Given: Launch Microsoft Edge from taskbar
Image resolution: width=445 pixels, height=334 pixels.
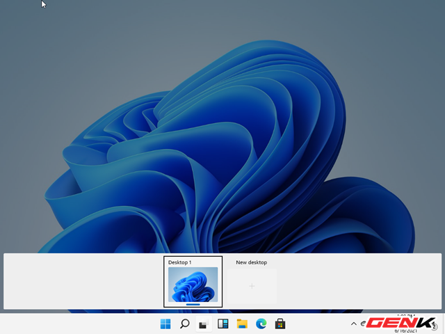Looking at the screenshot, I should (261, 324).
